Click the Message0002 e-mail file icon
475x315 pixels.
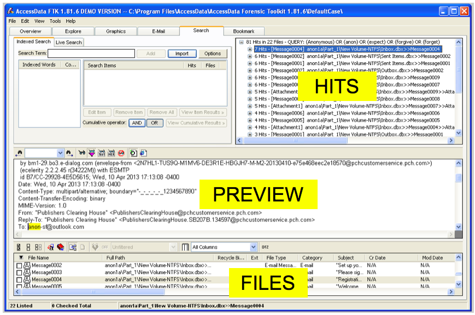27,265
